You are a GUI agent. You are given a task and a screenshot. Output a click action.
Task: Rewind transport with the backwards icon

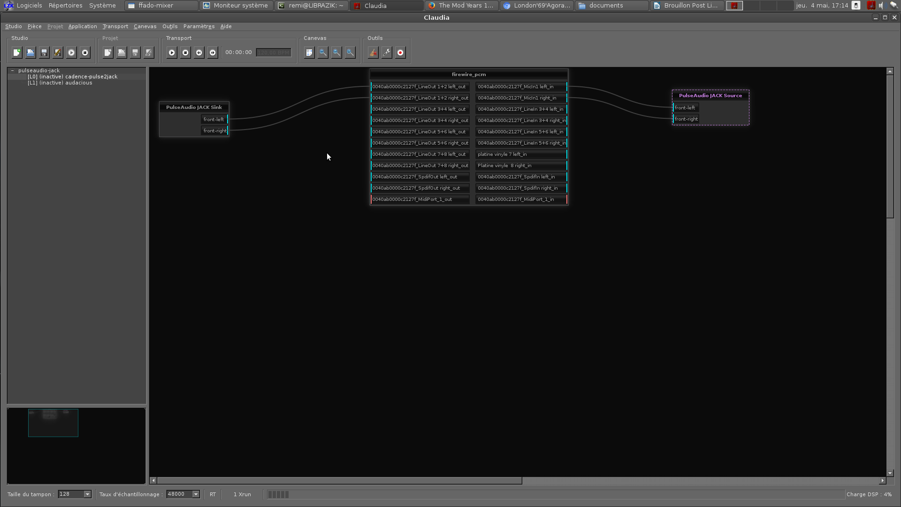pyautogui.click(x=199, y=53)
